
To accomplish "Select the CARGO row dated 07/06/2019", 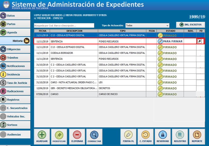I will point(119,94).
